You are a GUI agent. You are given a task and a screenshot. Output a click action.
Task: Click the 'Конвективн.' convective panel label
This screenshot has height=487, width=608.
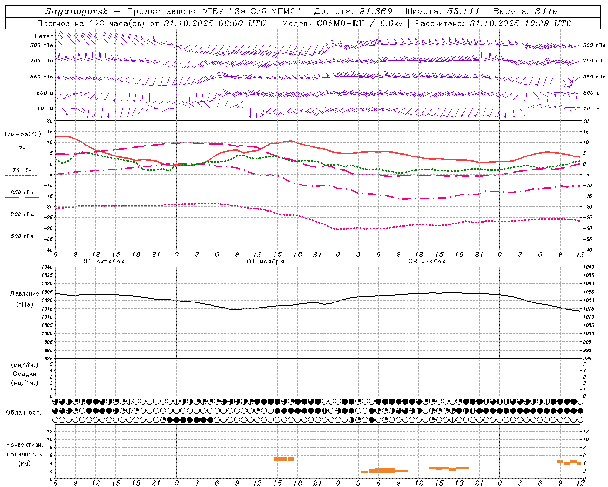pos(25,445)
